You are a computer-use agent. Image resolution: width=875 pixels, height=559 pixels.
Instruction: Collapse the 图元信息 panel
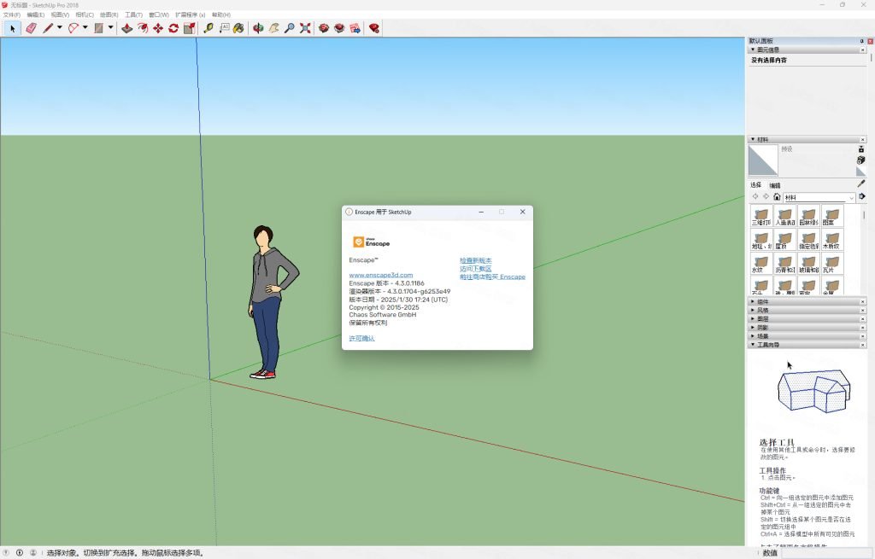753,49
